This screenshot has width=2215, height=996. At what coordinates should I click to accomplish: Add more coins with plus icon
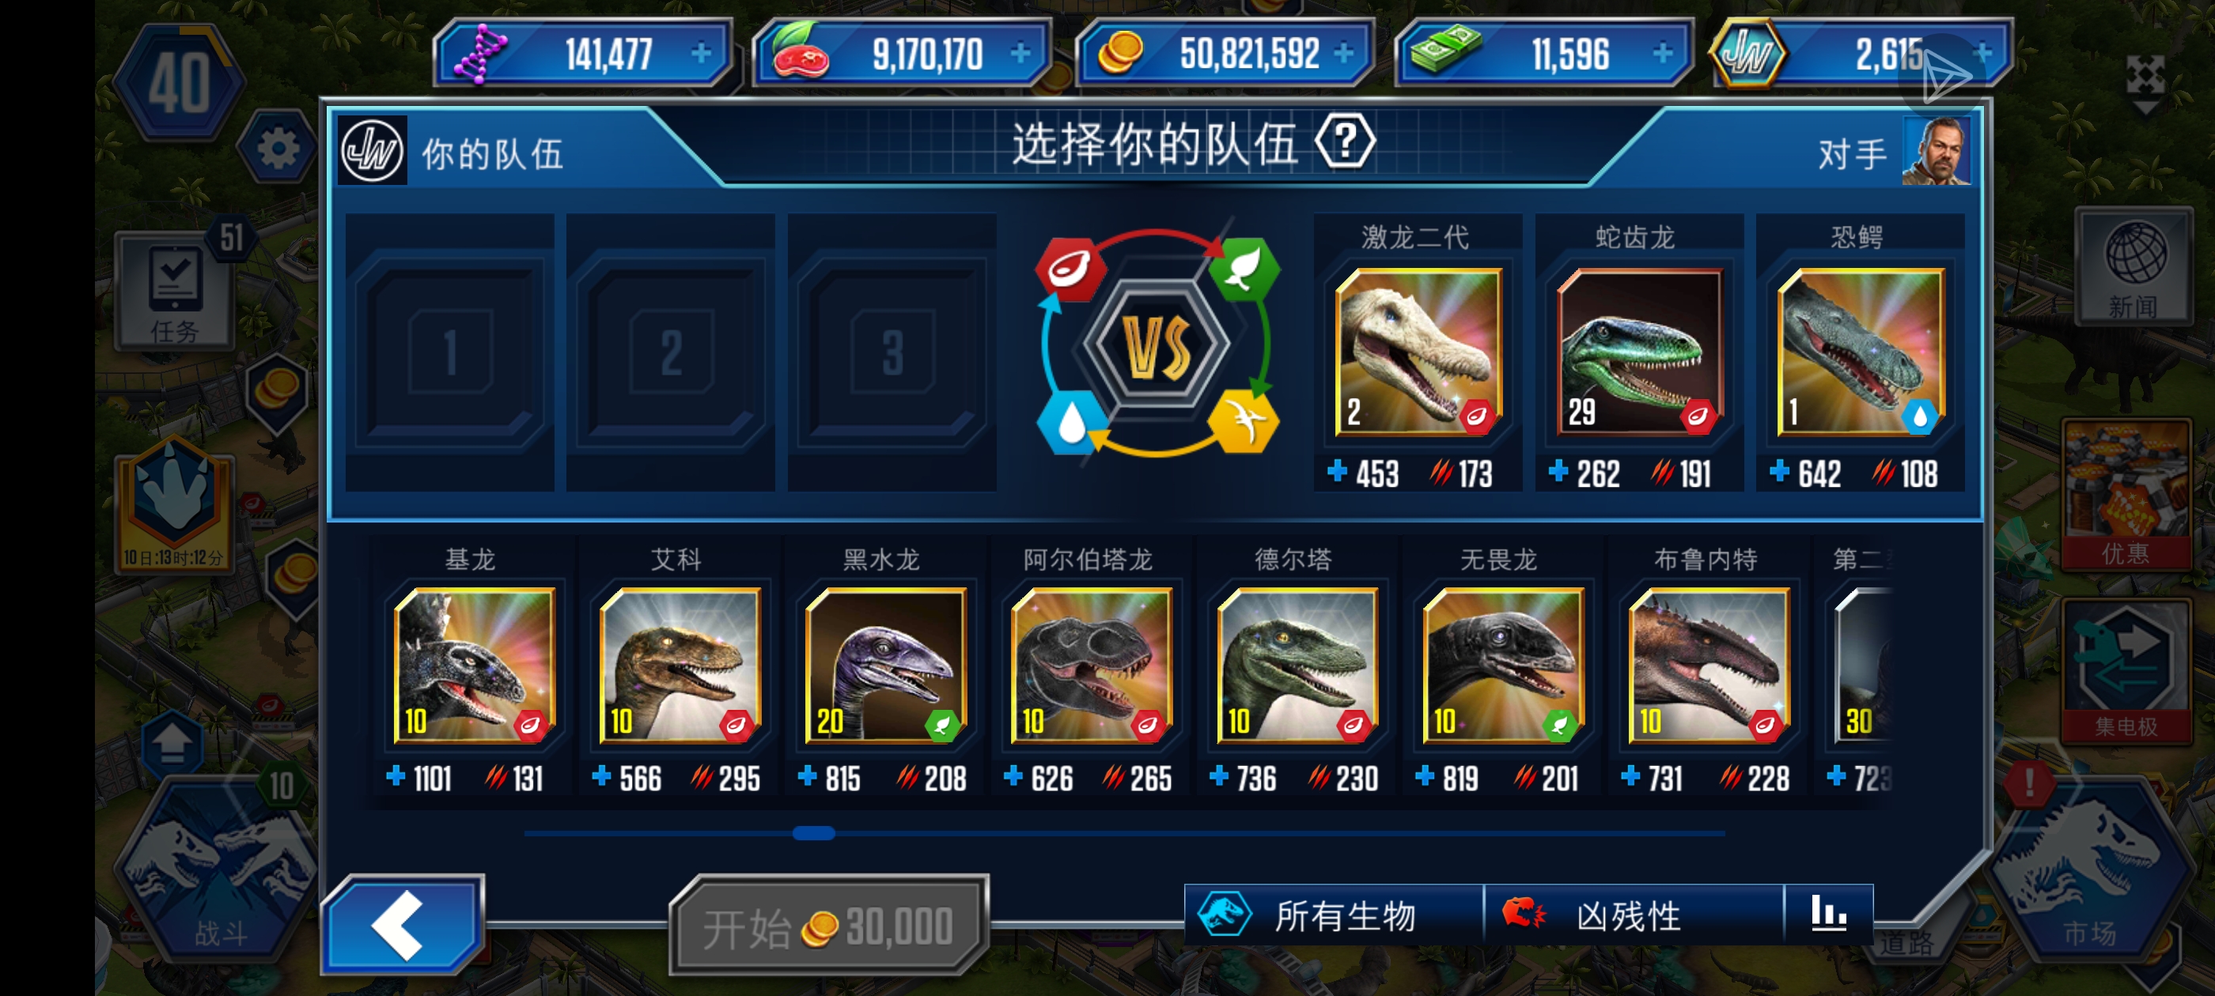point(1343,54)
